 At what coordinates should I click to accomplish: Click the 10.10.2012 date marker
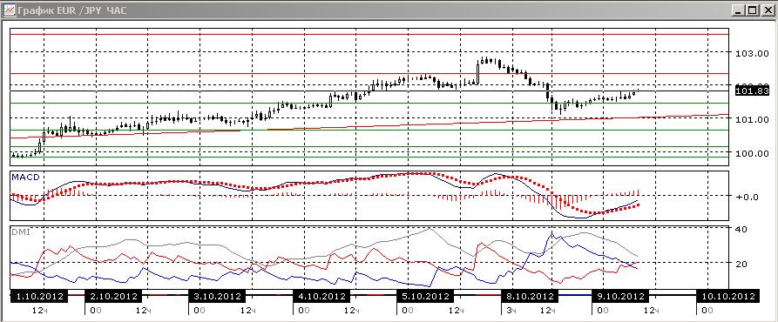[727, 297]
